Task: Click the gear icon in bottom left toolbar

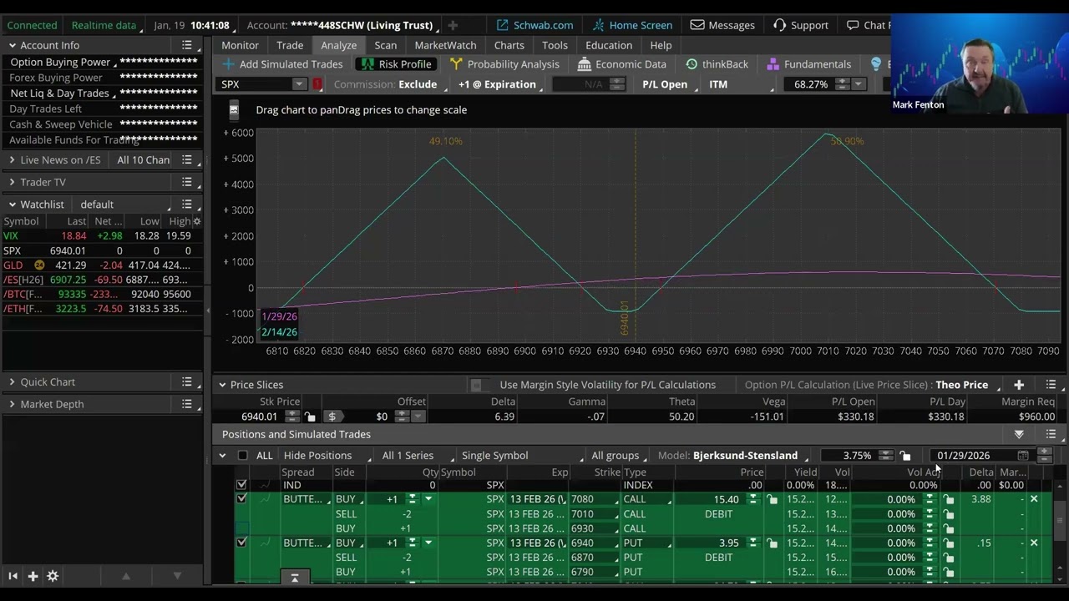Action: point(53,576)
